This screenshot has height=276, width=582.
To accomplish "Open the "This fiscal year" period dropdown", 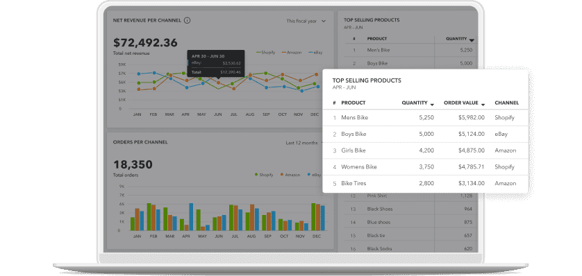I will [x=306, y=21].
